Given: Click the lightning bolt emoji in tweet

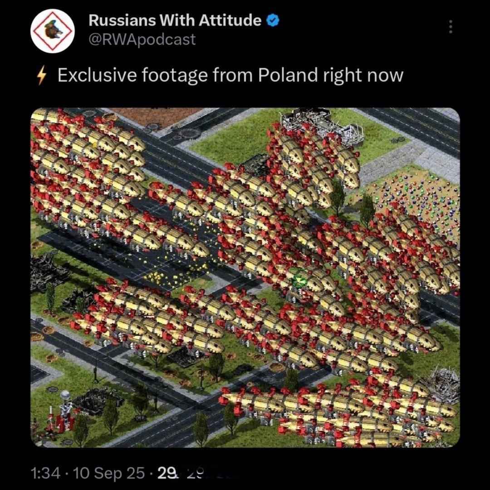Looking at the screenshot, I should tap(42, 76).
